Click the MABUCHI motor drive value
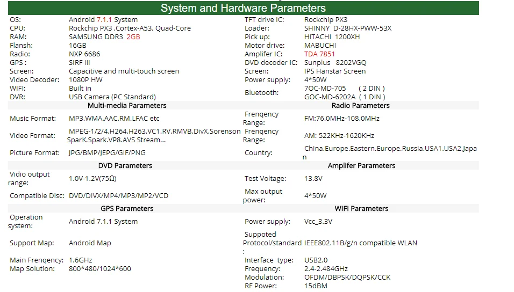The image size is (514, 292). [320, 45]
